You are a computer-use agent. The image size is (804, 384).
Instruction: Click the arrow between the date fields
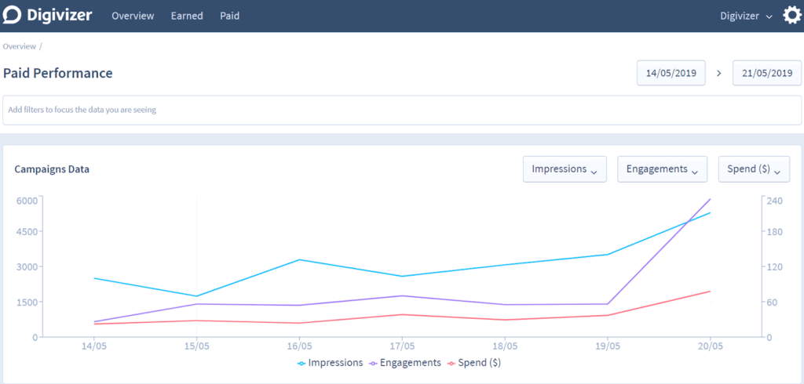pyautogui.click(x=718, y=73)
